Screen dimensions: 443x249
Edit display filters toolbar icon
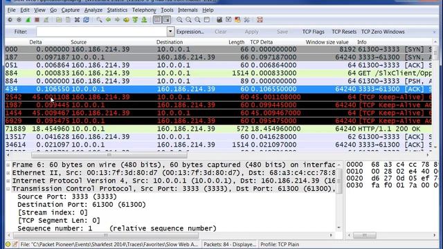click(x=228, y=20)
